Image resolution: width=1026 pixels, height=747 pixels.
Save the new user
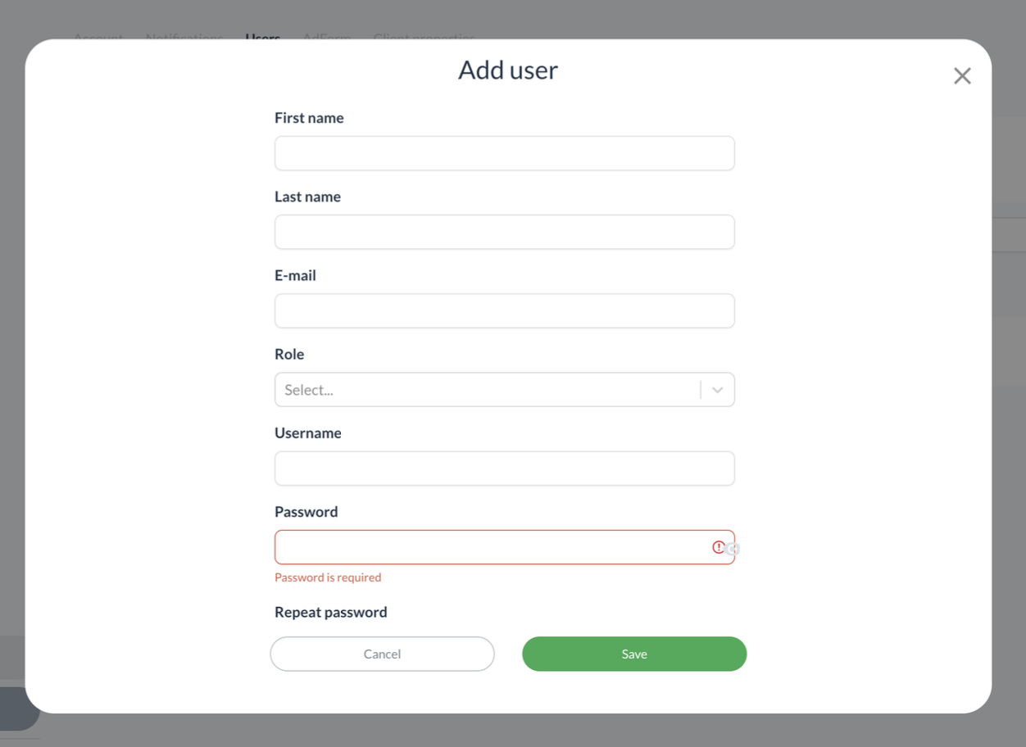point(634,654)
